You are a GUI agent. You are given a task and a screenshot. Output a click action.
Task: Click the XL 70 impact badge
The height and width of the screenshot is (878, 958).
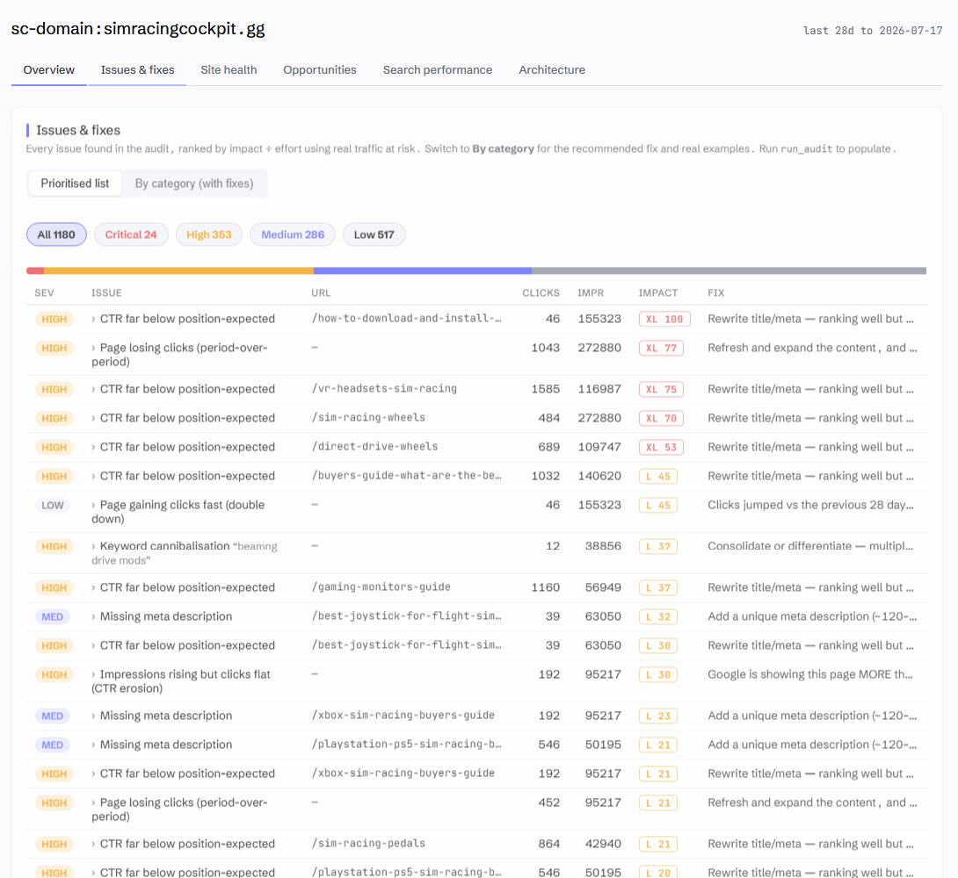tap(661, 418)
